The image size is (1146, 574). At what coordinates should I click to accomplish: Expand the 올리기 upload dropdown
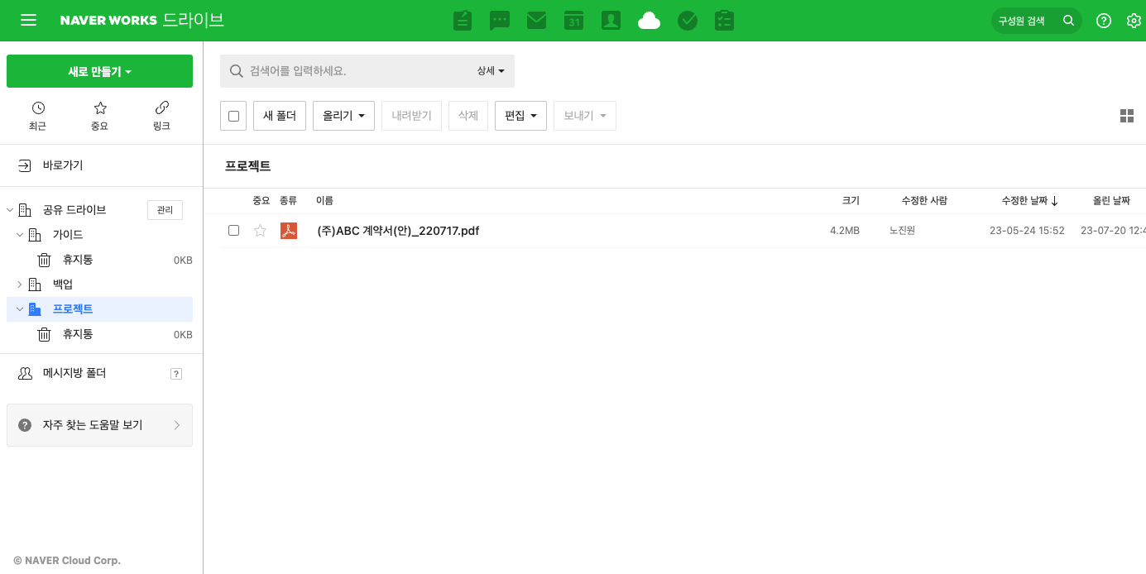[x=343, y=116]
